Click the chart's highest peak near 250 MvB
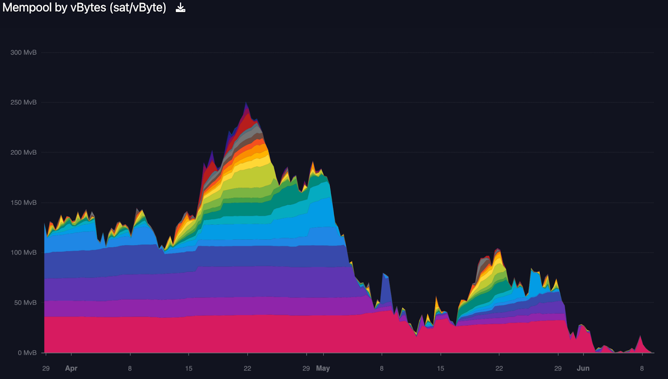The width and height of the screenshot is (668, 379). pos(246,104)
